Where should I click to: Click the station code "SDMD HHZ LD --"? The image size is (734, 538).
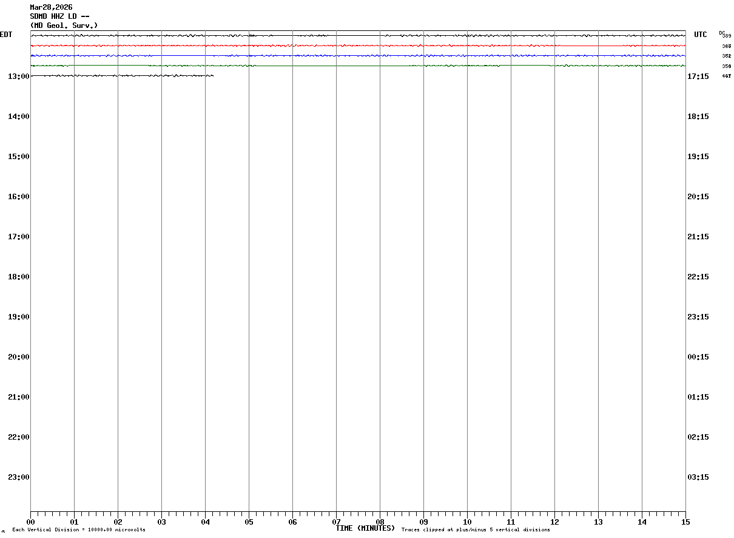(60, 16)
